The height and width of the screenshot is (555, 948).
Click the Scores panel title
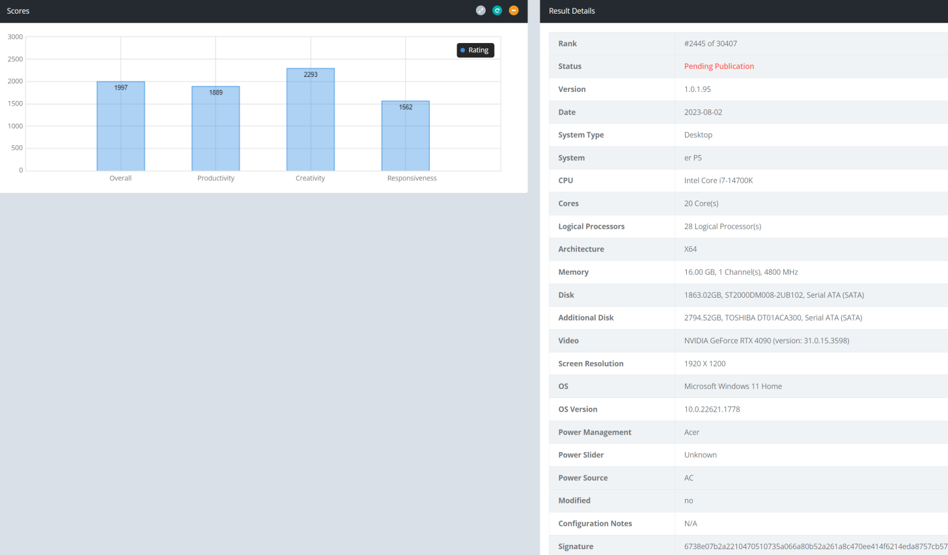coord(18,11)
